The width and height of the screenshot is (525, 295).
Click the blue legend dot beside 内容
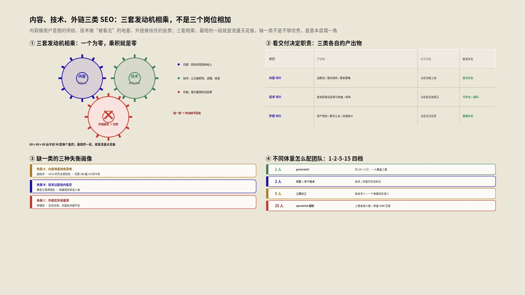point(178,65)
